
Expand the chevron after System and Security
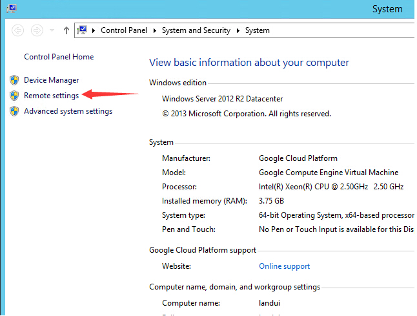pos(238,30)
